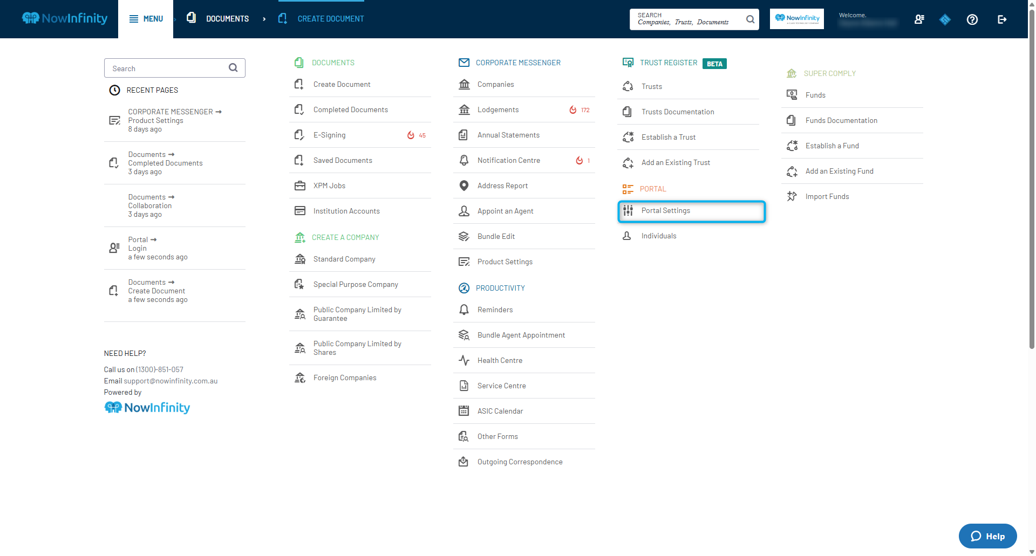Click the E-Signing icon
Viewport: 1036px width, 556px height.
(x=299, y=135)
